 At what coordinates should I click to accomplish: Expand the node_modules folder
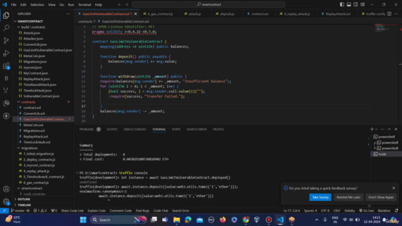[x=35, y=194]
